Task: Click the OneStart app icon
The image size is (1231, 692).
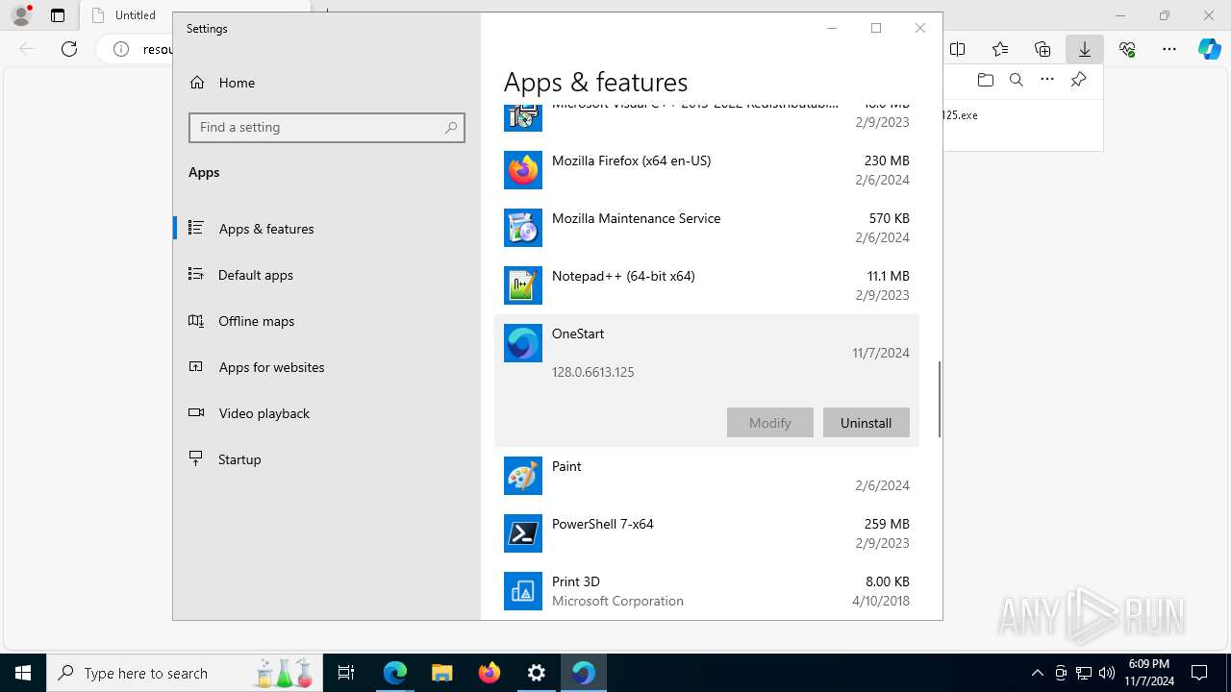Action: click(x=523, y=343)
